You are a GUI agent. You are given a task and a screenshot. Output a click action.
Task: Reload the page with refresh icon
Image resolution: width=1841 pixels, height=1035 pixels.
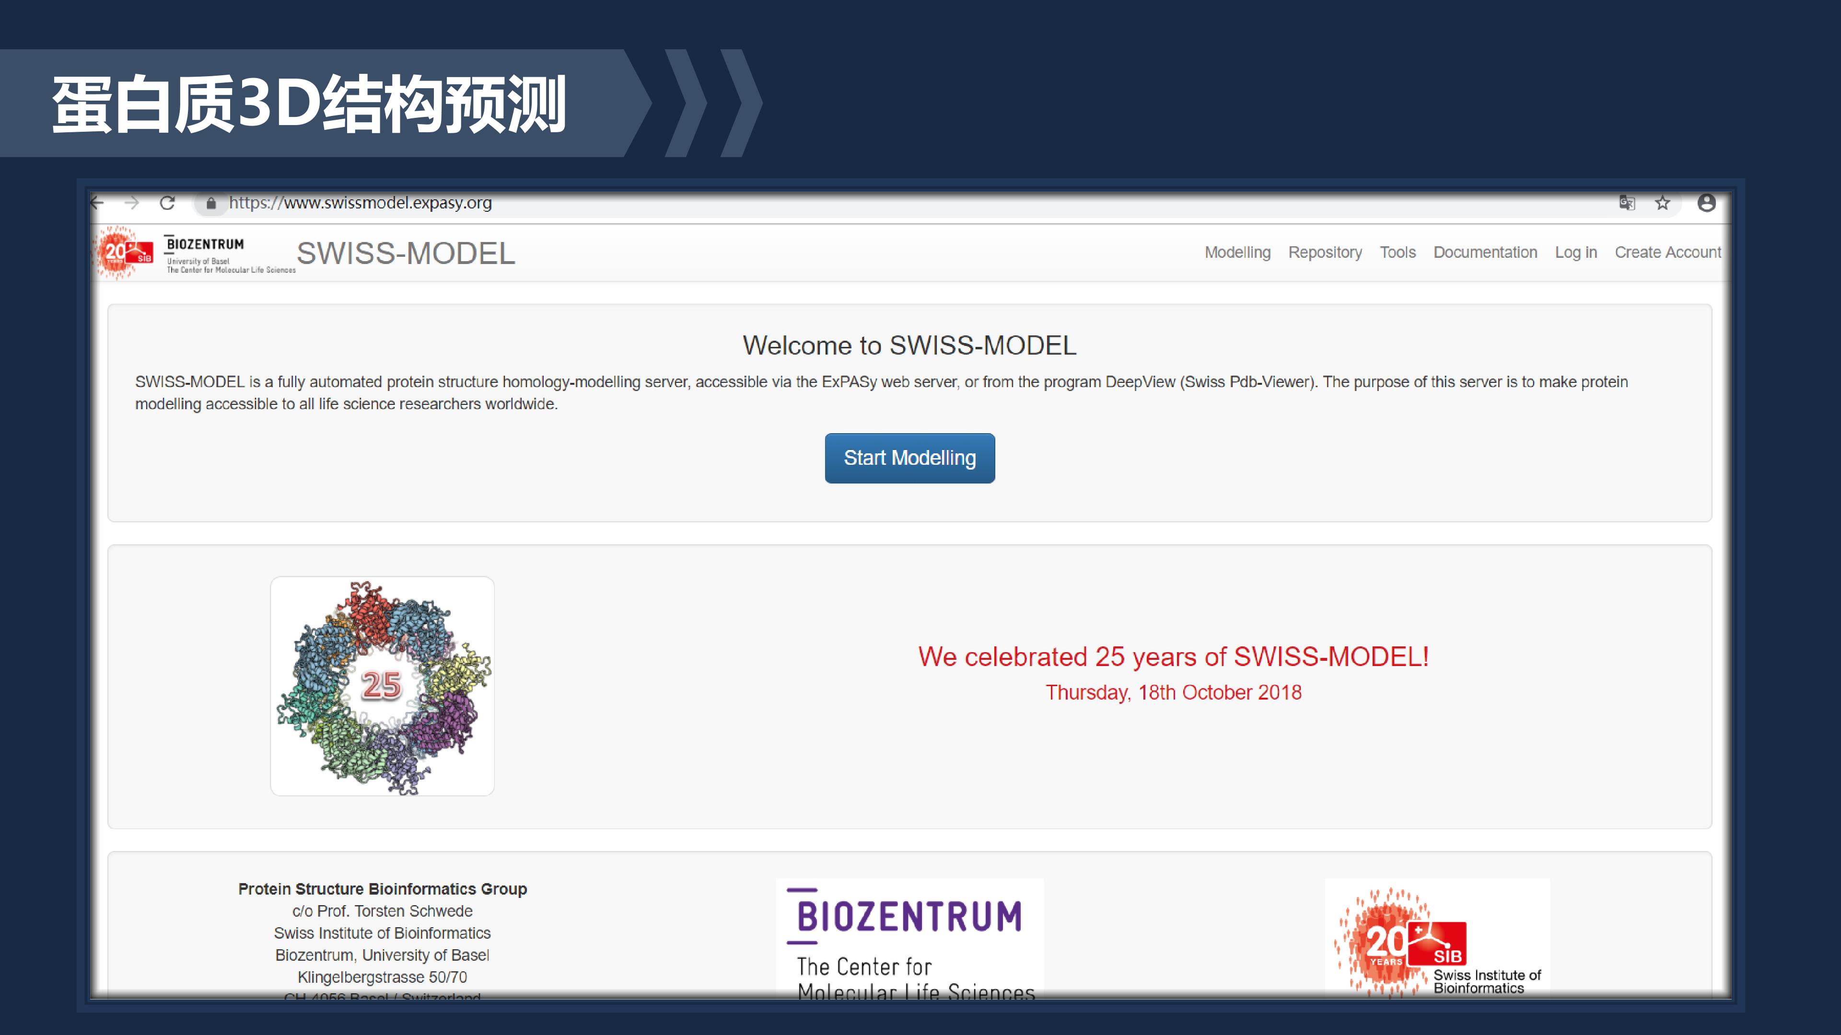pos(167,203)
